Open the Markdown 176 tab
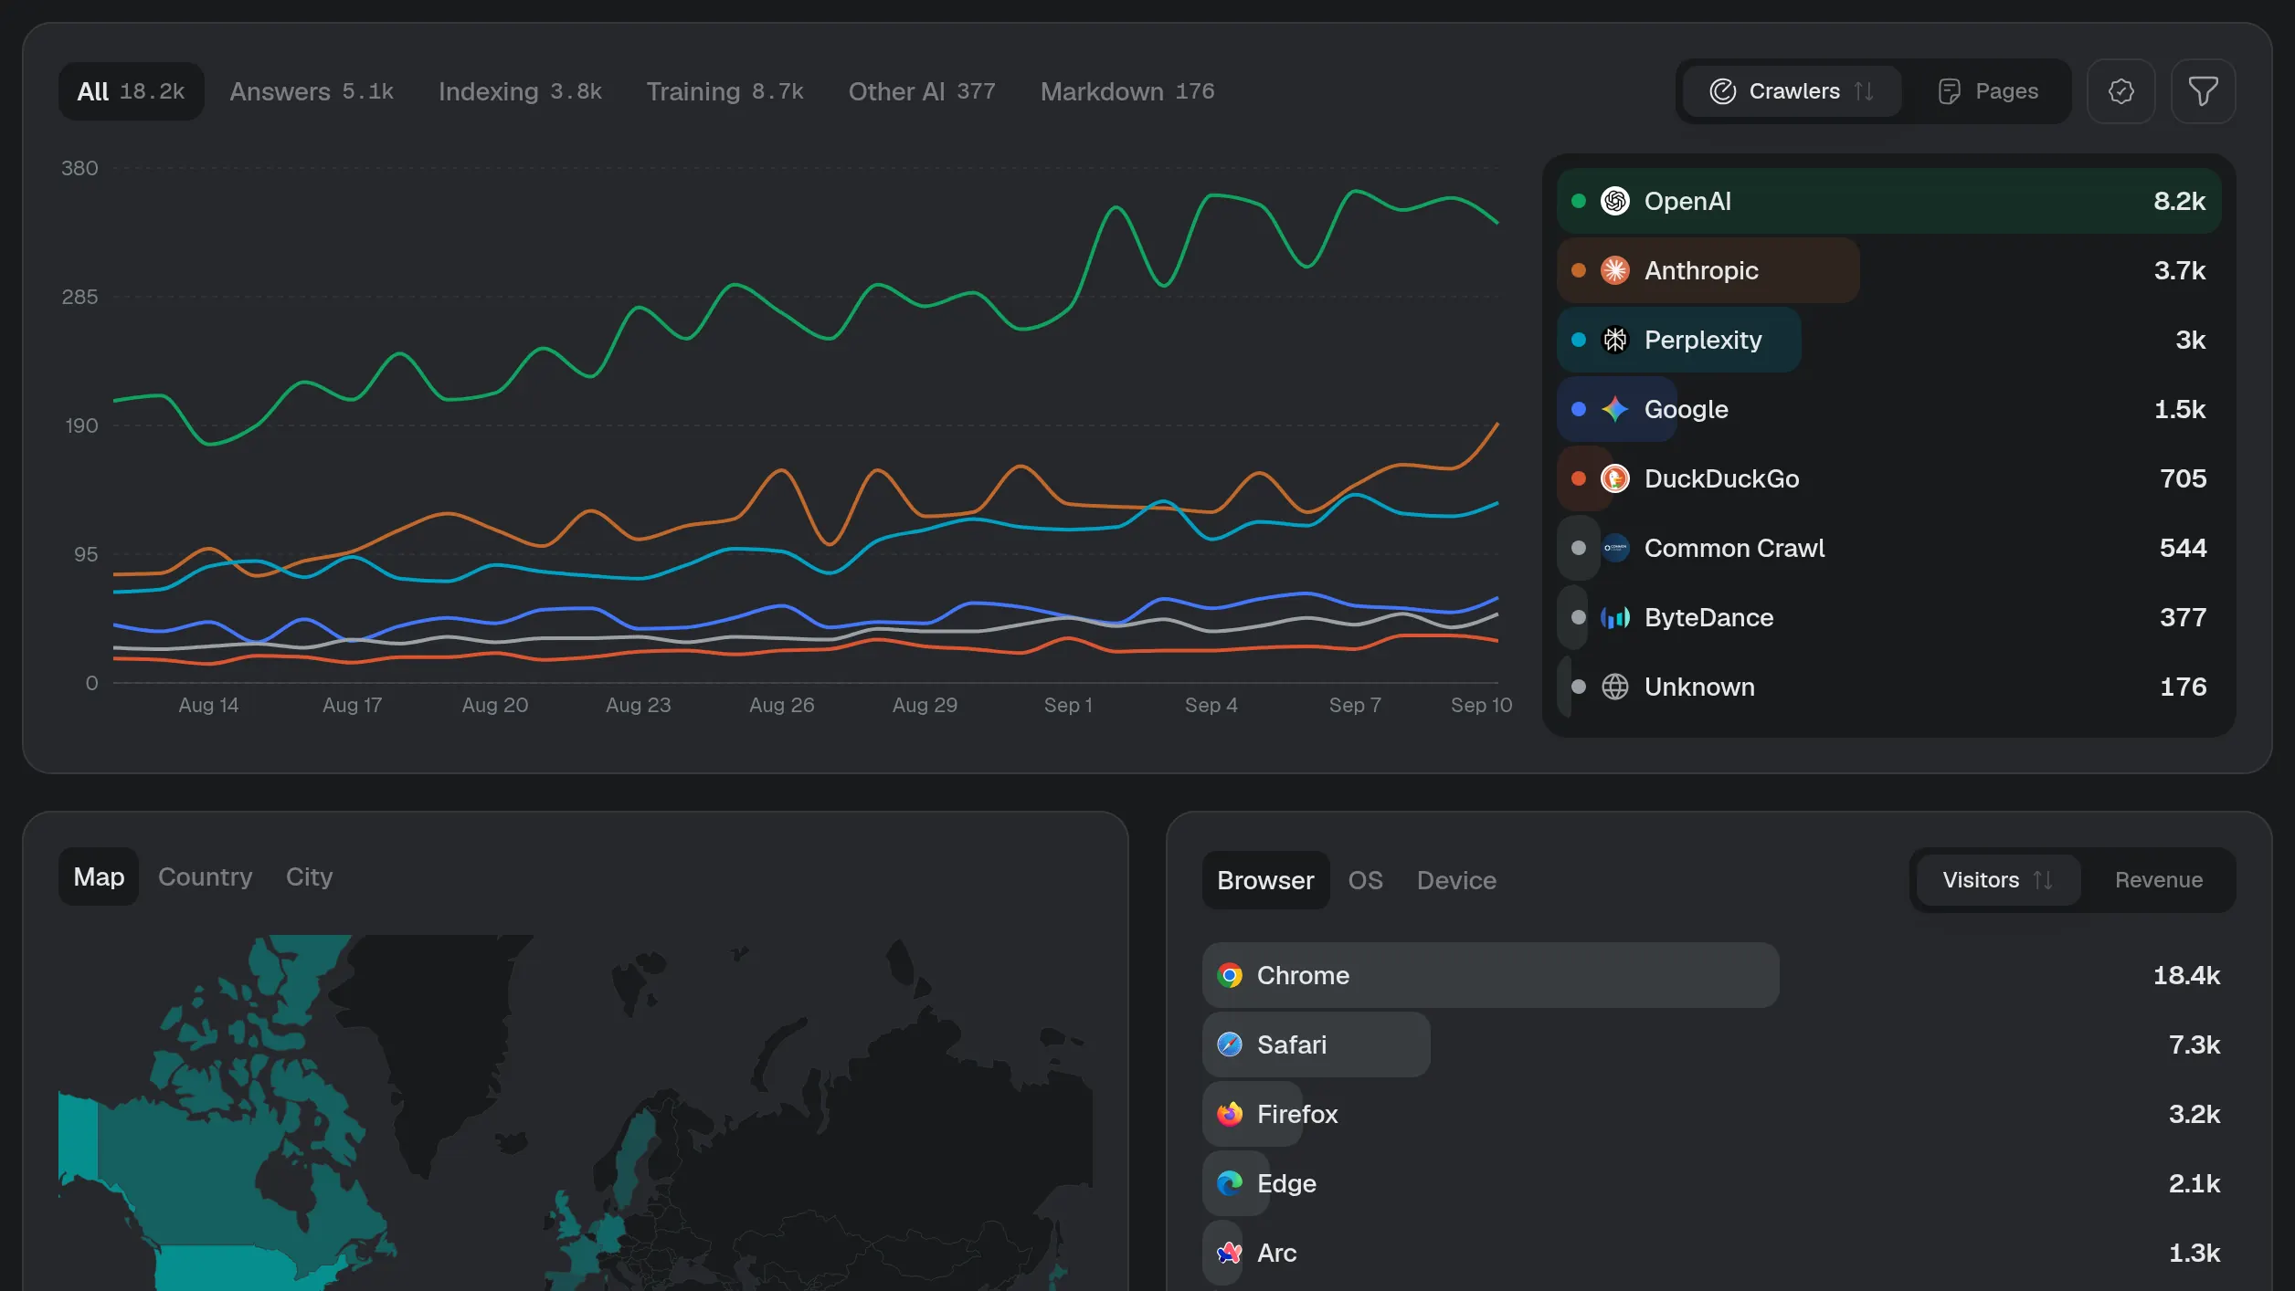Viewport: 2295px width, 1291px height. pos(1127,91)
